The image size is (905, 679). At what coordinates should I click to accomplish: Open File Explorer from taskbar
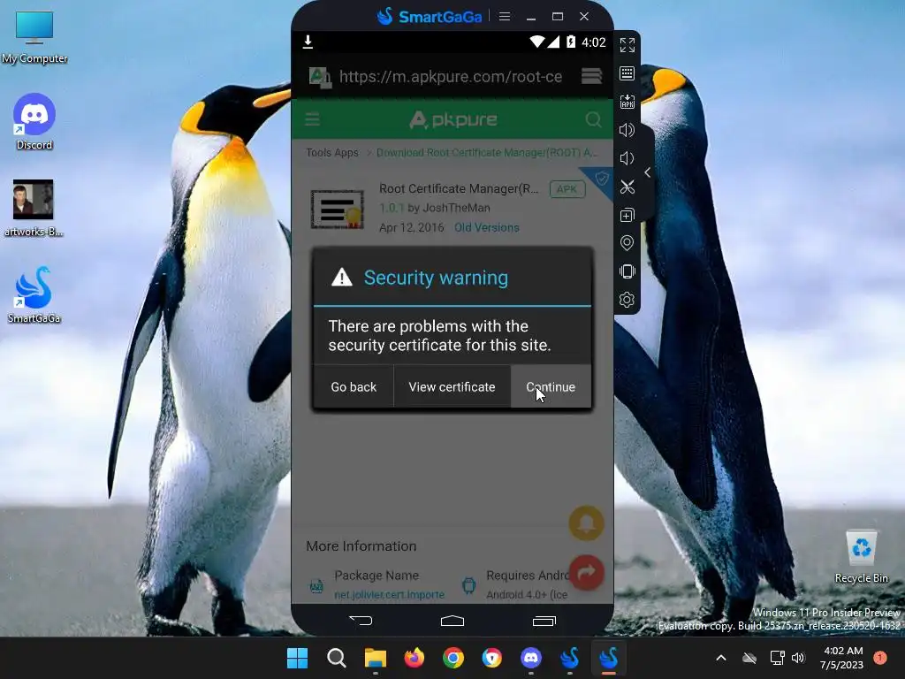point(375,658)
